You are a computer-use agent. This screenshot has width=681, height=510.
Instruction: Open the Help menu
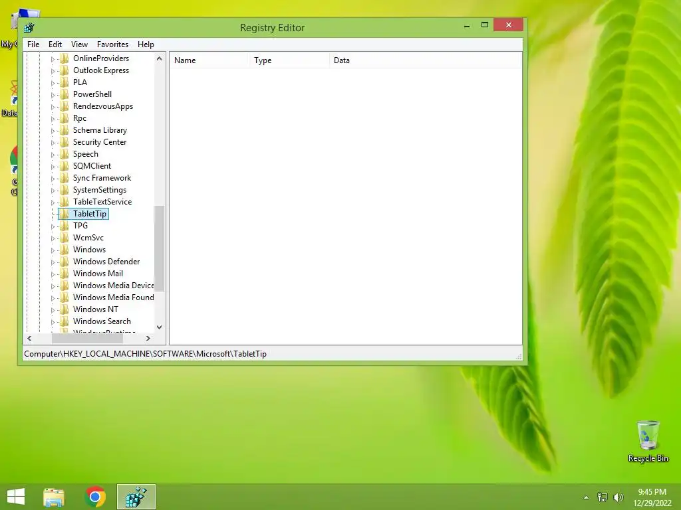pyautogui.click(x=146, y=44)
